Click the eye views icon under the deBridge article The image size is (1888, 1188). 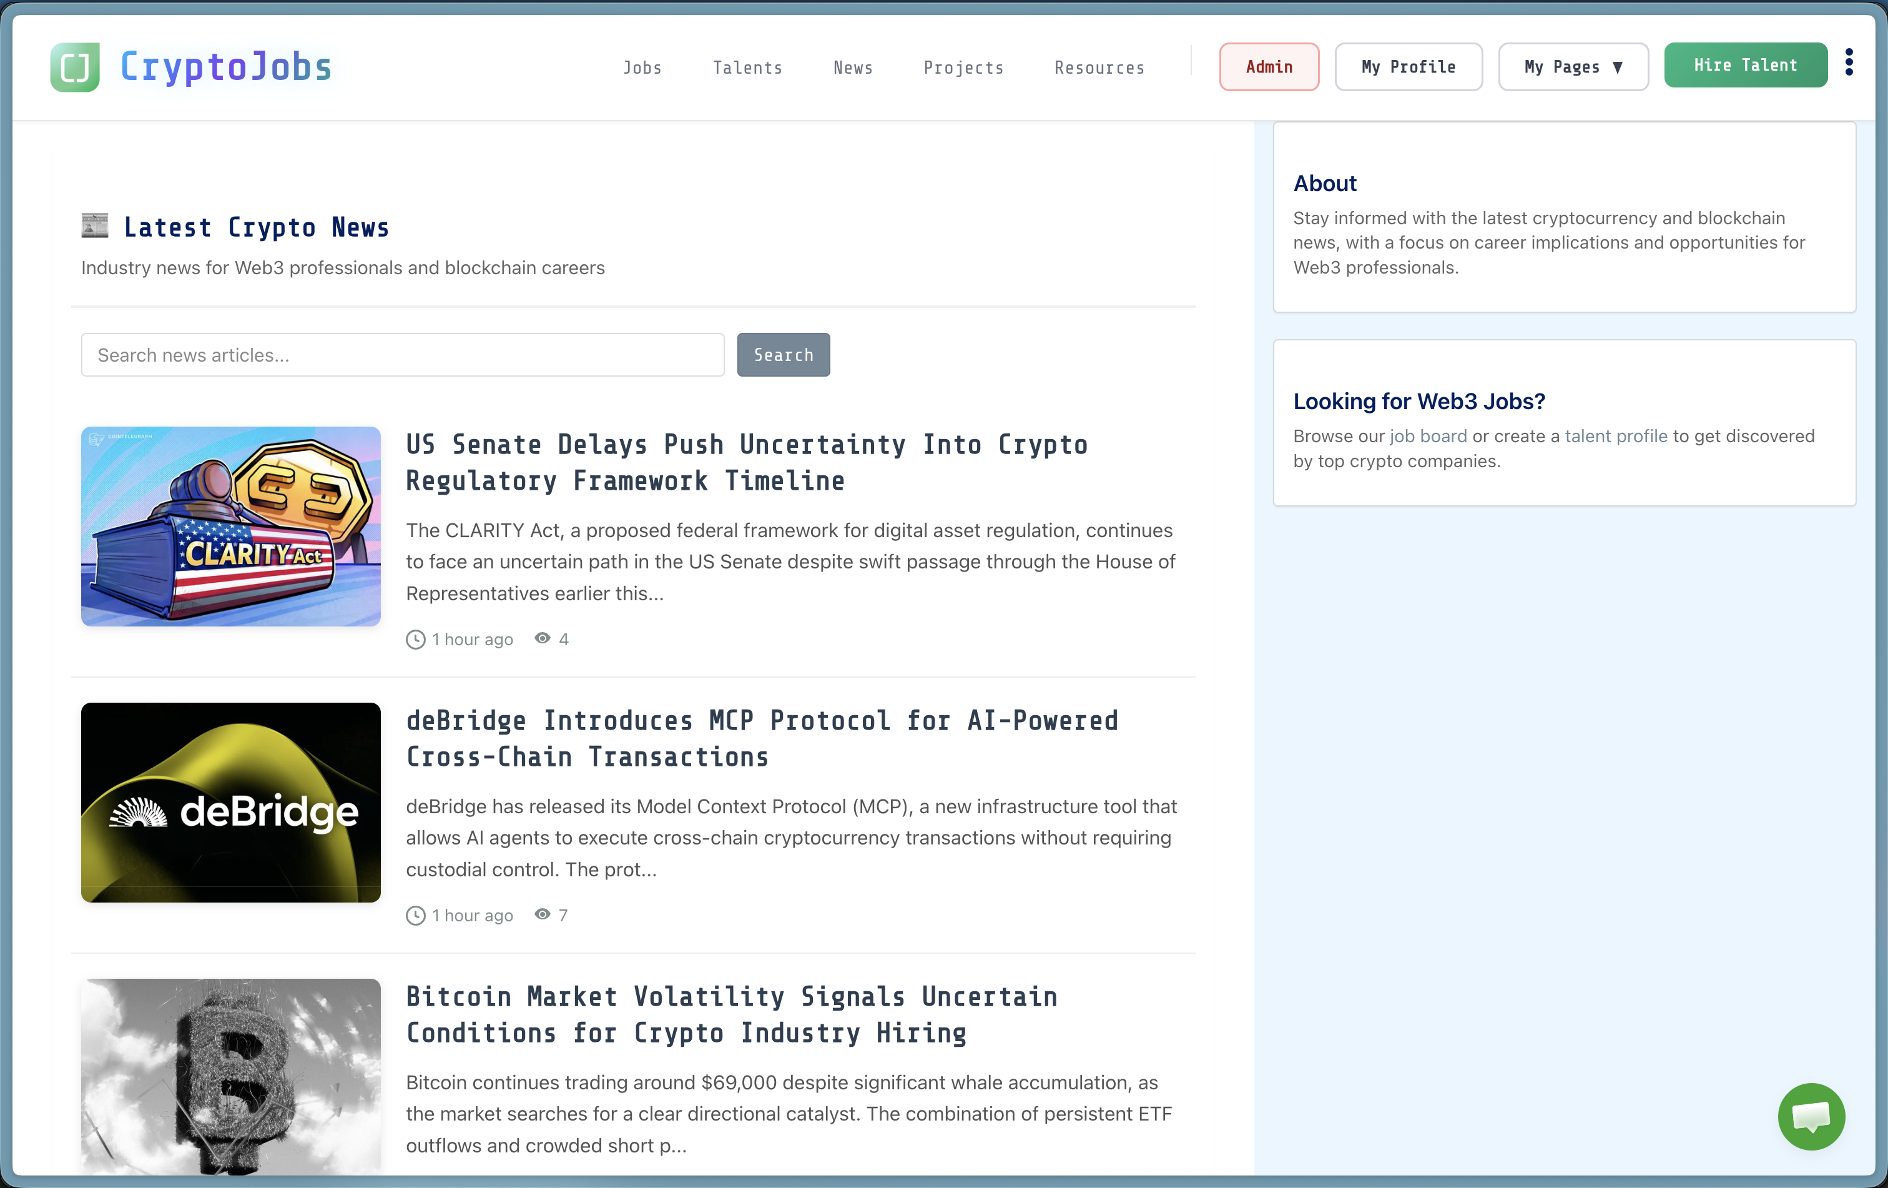point(543,914)
